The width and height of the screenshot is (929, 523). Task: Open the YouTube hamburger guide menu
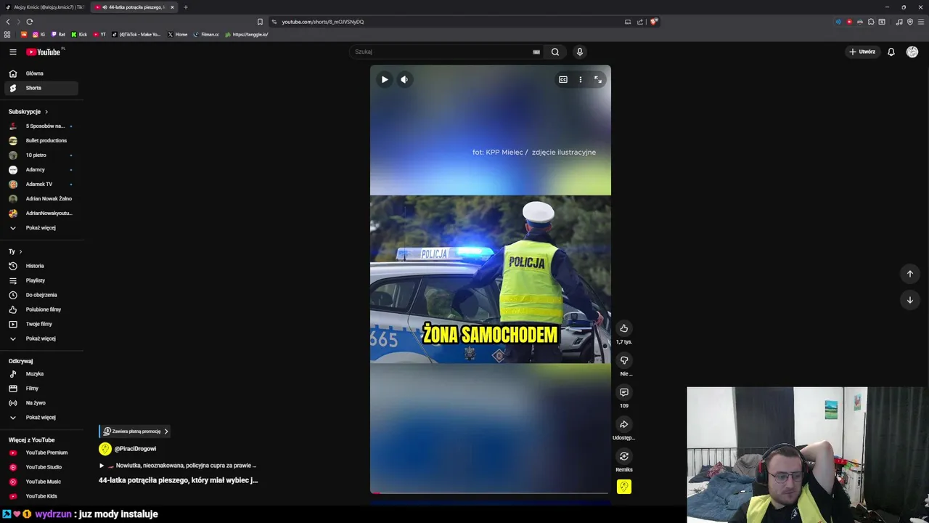(x=12, y=52)
